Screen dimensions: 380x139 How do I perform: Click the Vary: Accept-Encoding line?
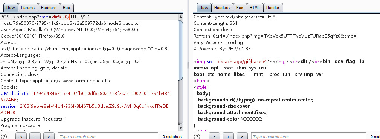pyautogui.click(x=218, y=42)
